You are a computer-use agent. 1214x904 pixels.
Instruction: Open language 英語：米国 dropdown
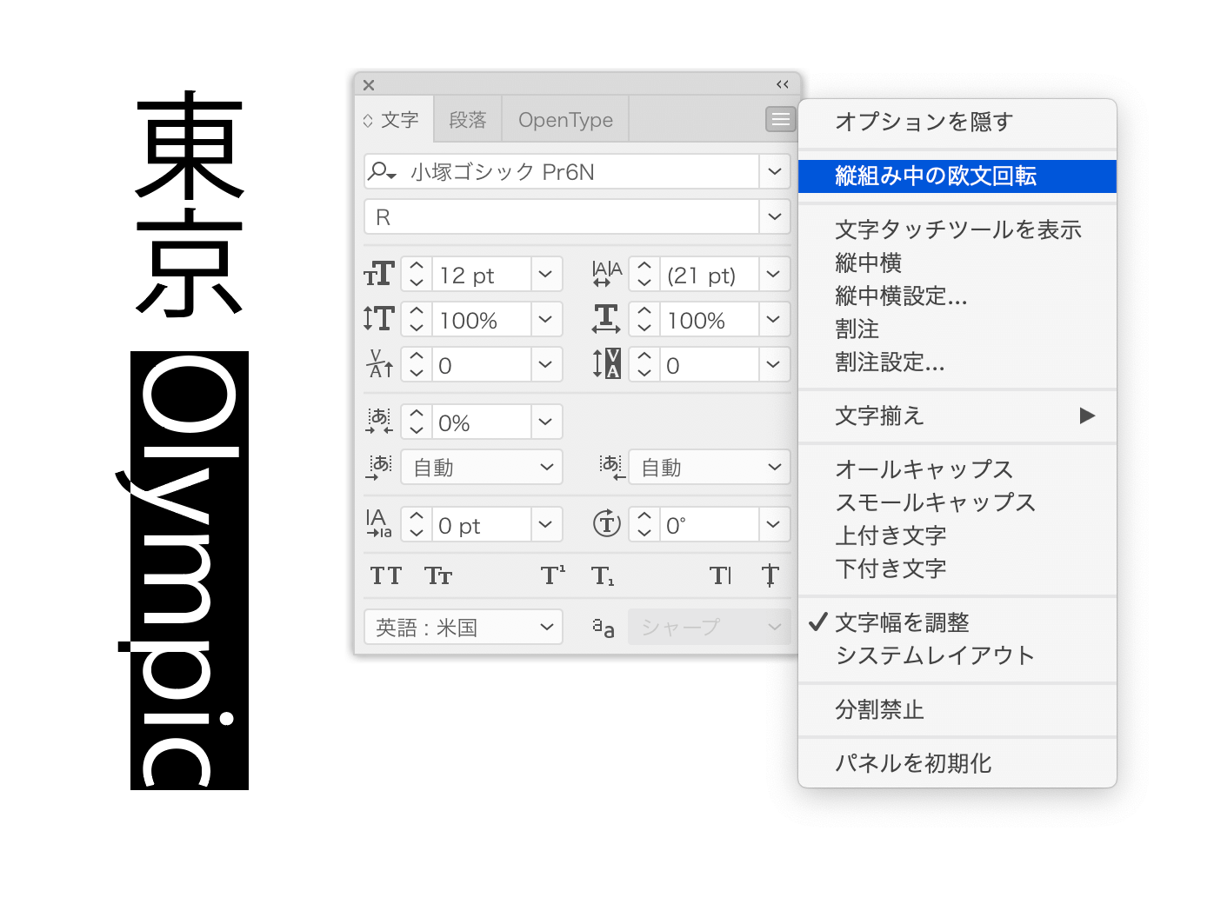(x=464, y=627)
